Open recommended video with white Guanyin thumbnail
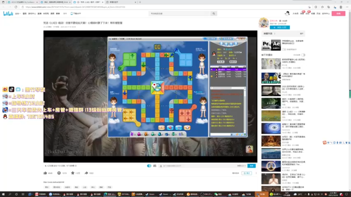Viewport: 351px width, 197px height. pyautogui.click(x=271, y=64)
